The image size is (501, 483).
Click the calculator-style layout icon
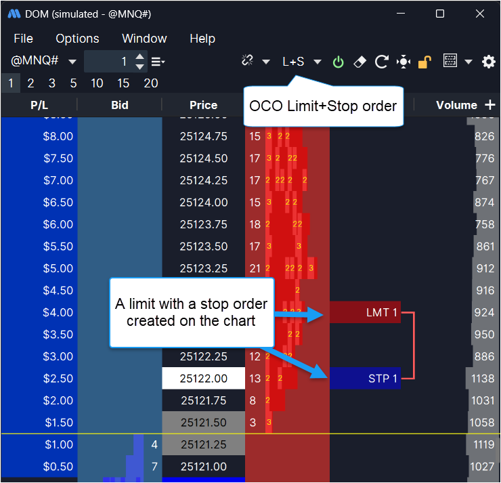point(450,61)
